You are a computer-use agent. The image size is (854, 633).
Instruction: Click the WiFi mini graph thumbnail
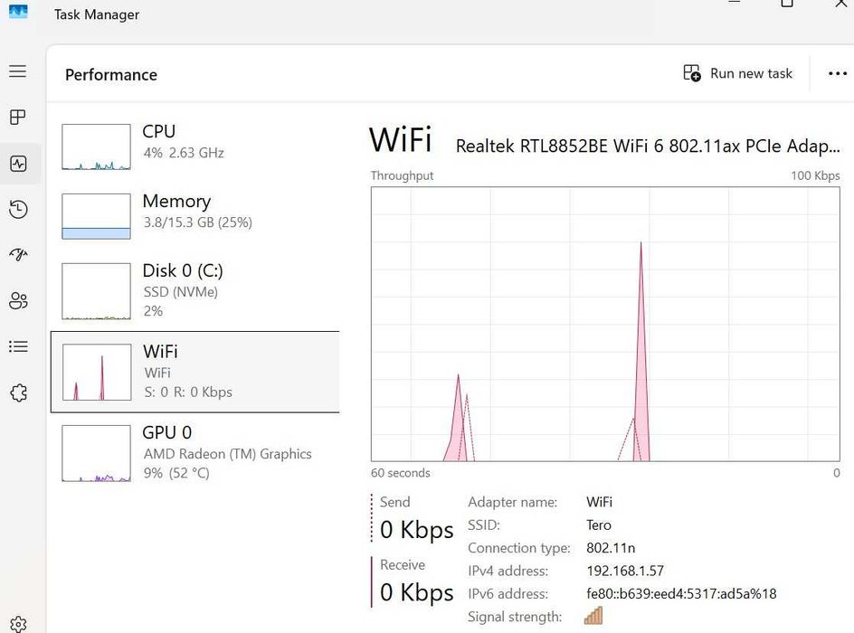tap(96, 372)
